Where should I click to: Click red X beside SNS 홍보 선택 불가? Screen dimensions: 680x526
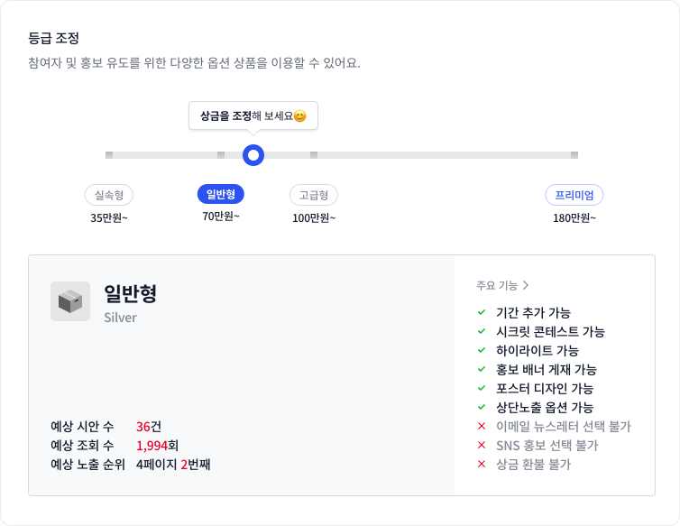coord(482,446)
